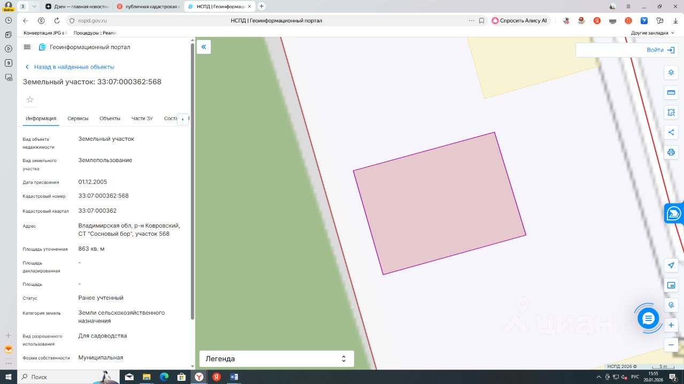Image resolution: width=684 pixels, height=384 pixels.
Task: Click the site protection shield icon
Action: (72, 21)
